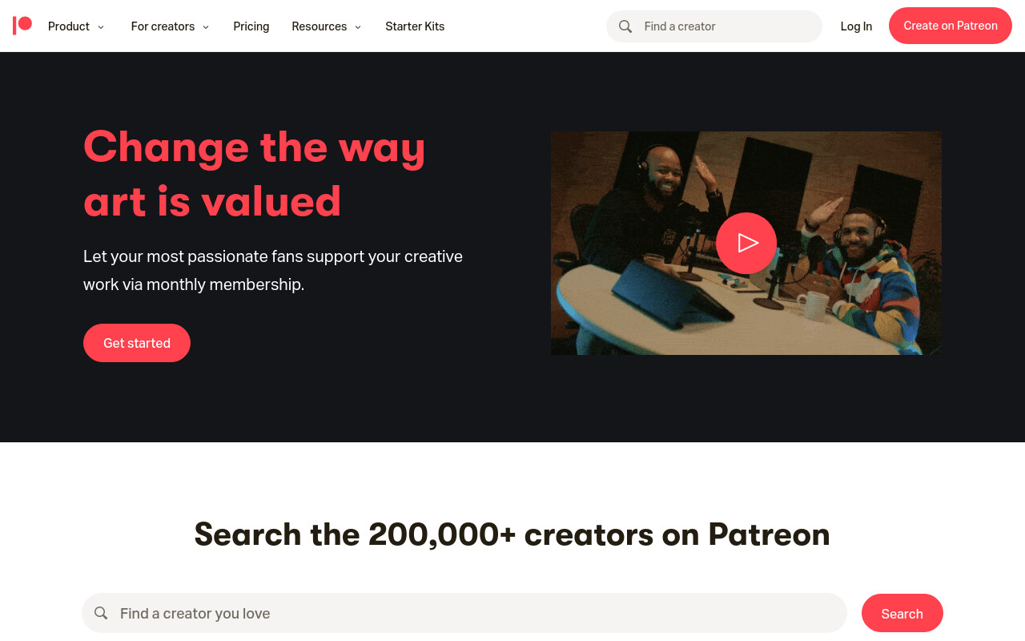
Task: Play the hero video
Action: click(x=746, y=243)
